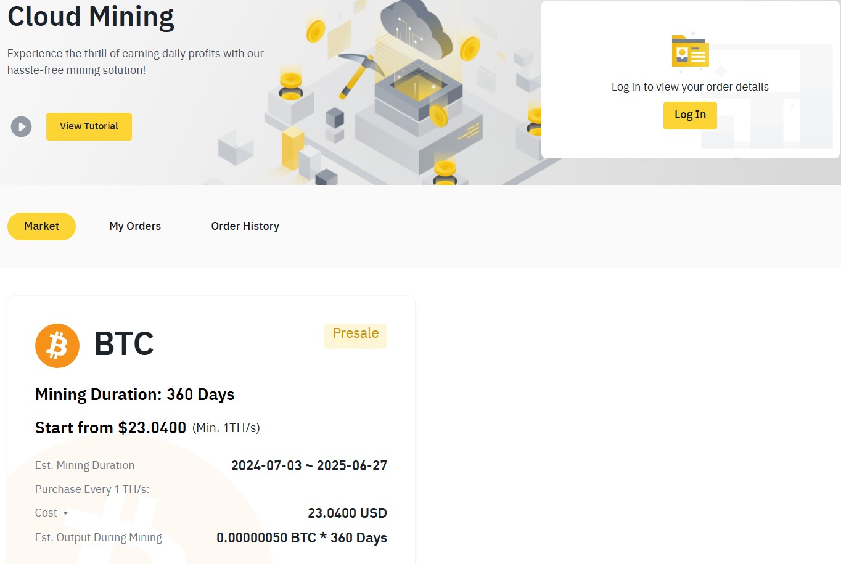Select the Market tab
Screen dimensions: 841x564
tap(41, 226)
